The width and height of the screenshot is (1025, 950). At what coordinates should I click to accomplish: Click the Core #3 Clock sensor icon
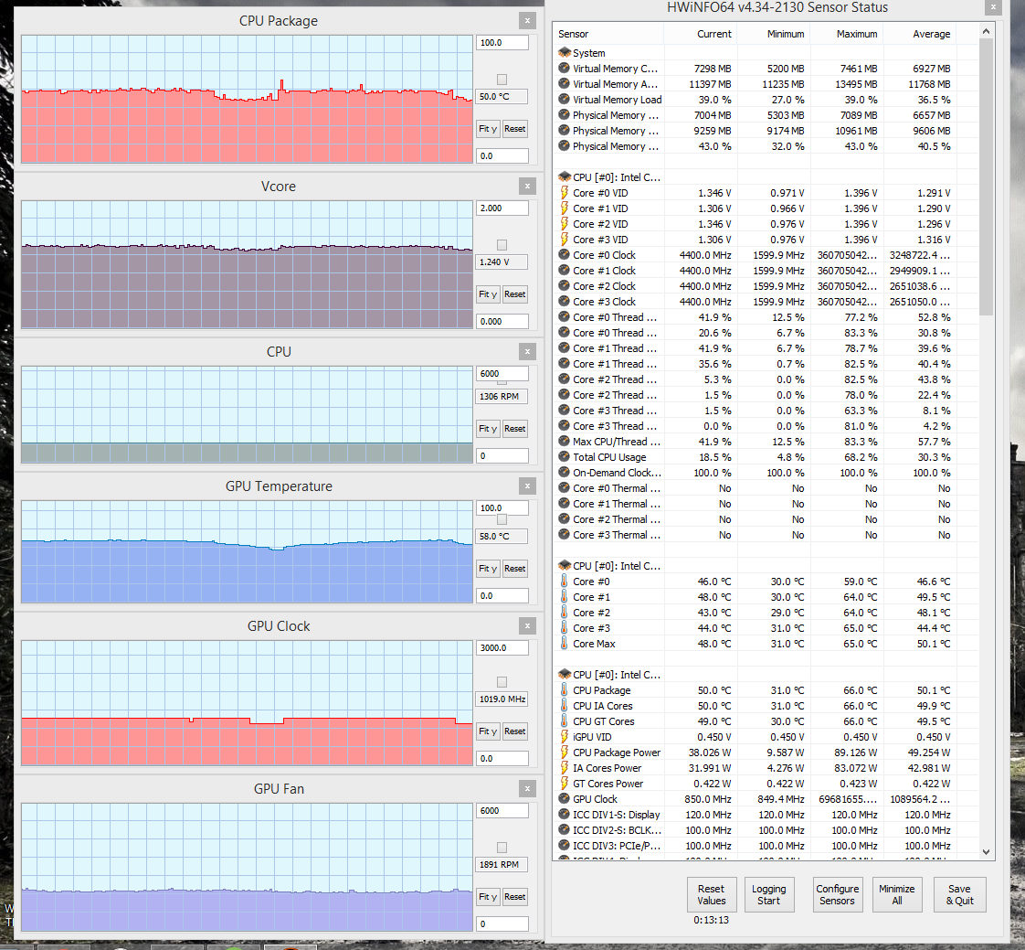click(x=565, y=302)
